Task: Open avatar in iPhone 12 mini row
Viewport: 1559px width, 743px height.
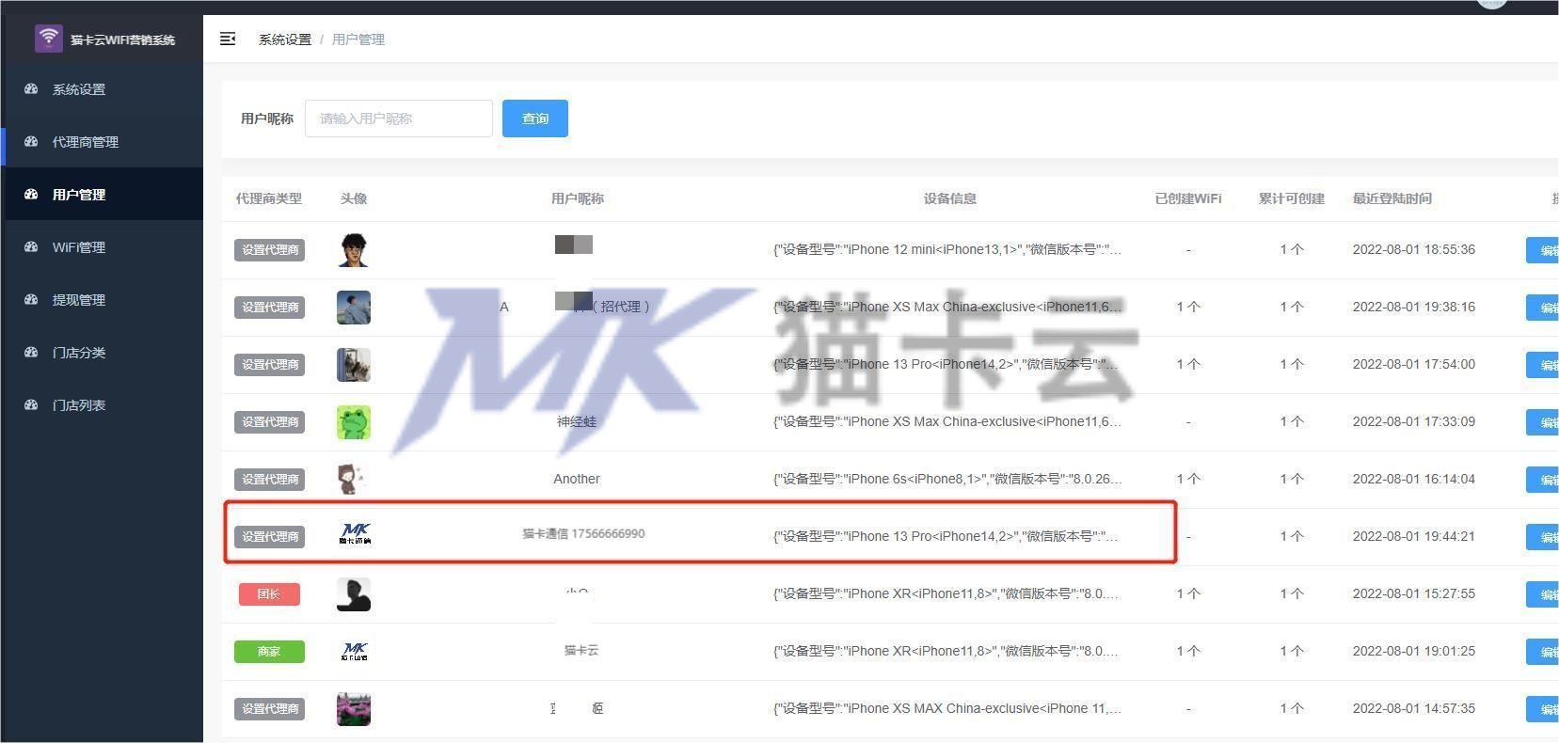Action: tap(354, 250)
